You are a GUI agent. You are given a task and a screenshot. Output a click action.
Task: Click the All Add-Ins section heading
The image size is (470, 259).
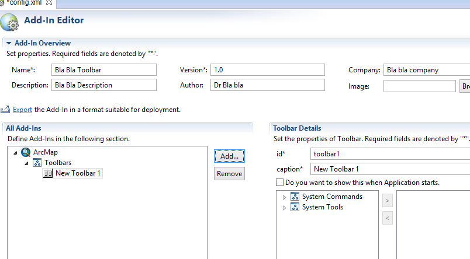pos(23,128)
